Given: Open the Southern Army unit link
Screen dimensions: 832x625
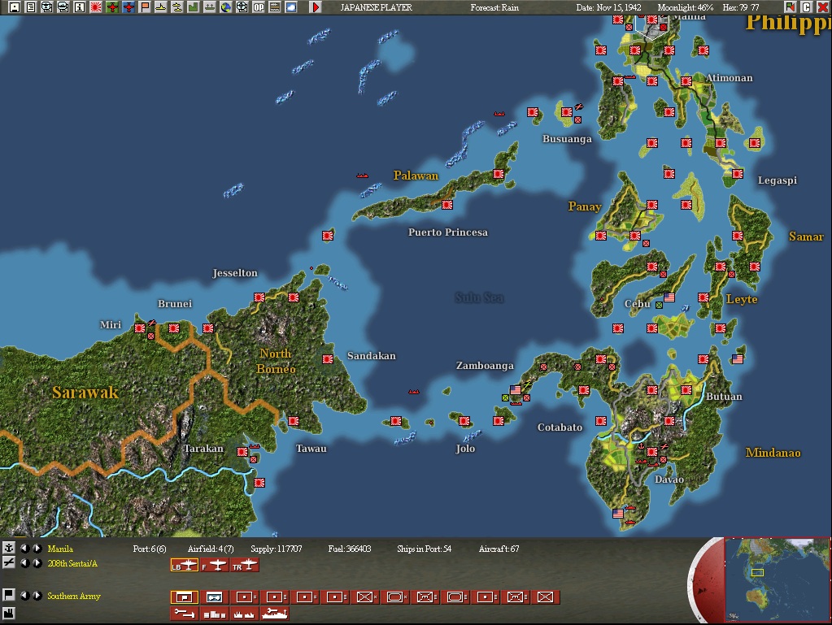Looking at the screenshot, I should coord(74,596).
